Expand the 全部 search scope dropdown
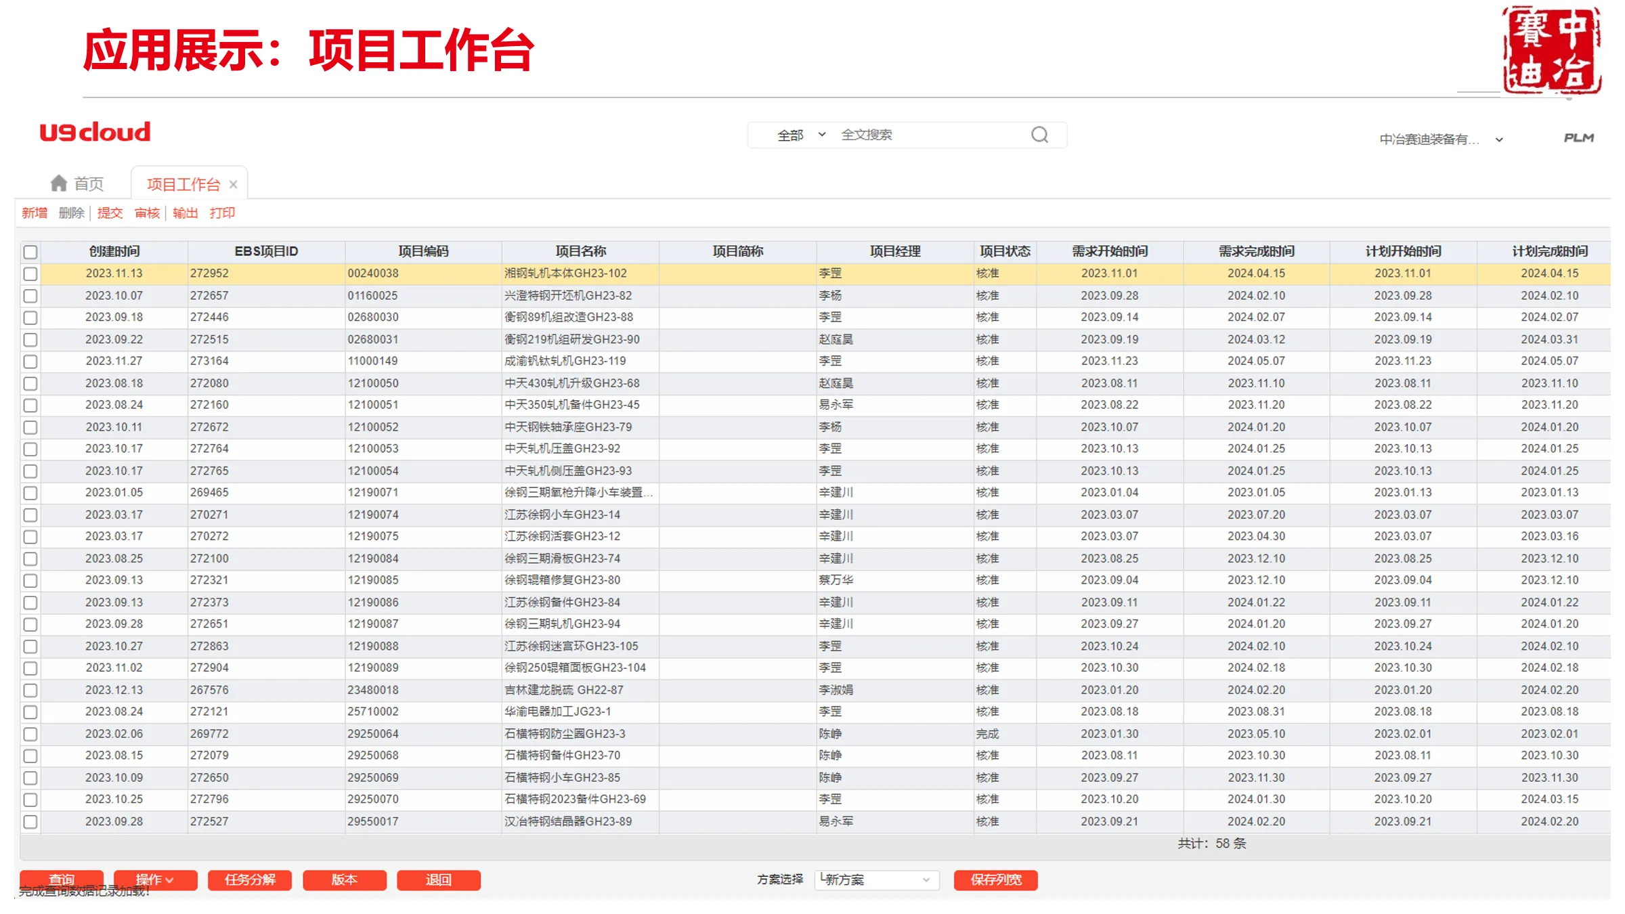The height and width of the screenshot is (914, 1625). (802, 135)
